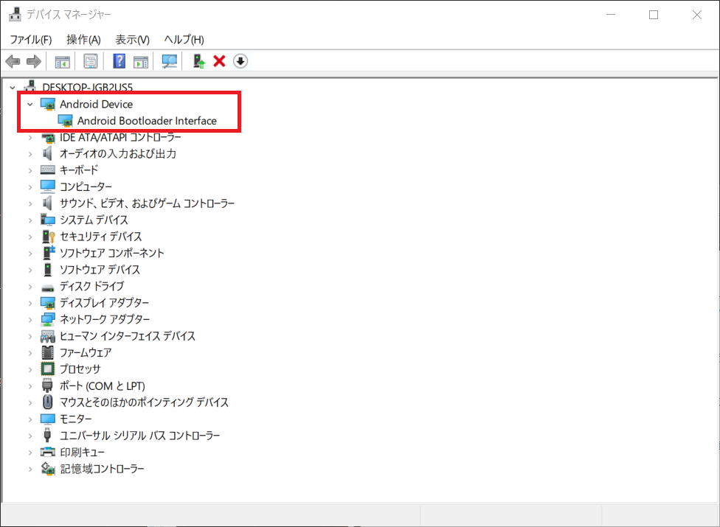Select the DESKTOP-JGB2US5 computer node

coord(87,87)
